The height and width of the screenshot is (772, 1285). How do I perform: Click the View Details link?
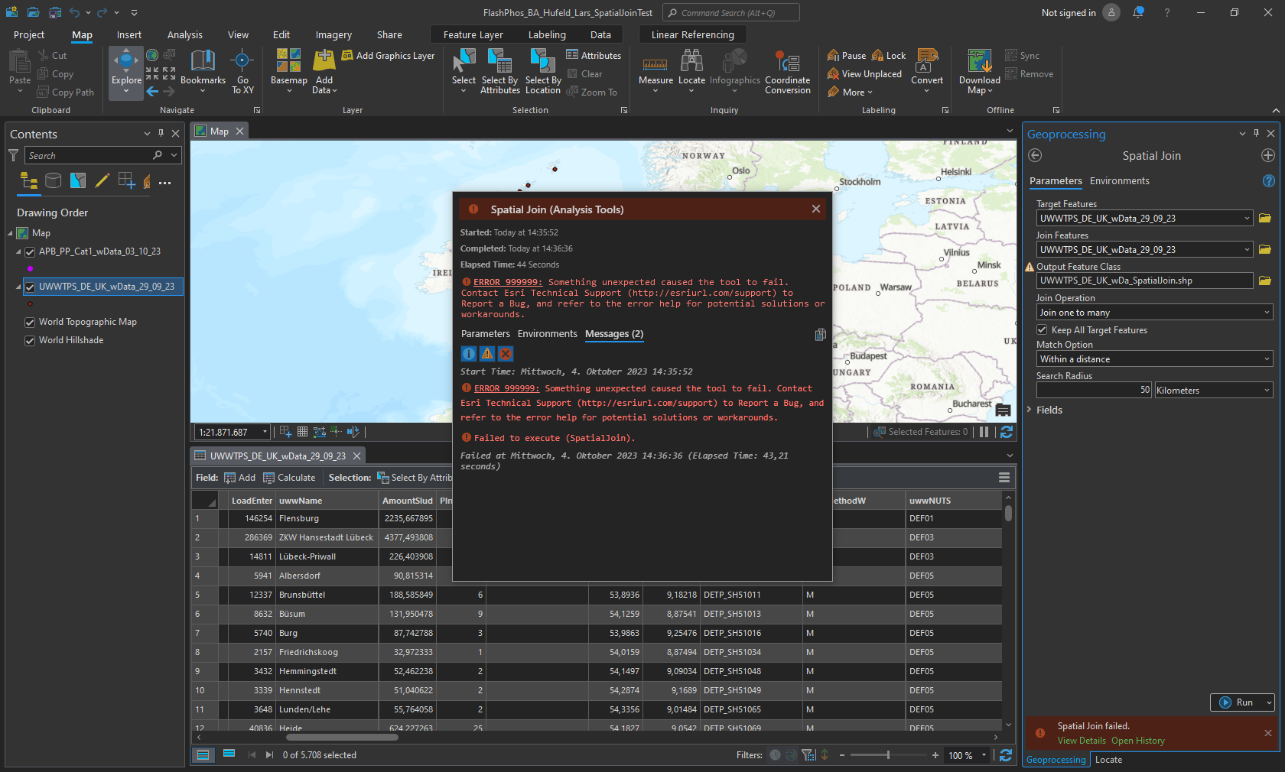tap(1082, 741)
